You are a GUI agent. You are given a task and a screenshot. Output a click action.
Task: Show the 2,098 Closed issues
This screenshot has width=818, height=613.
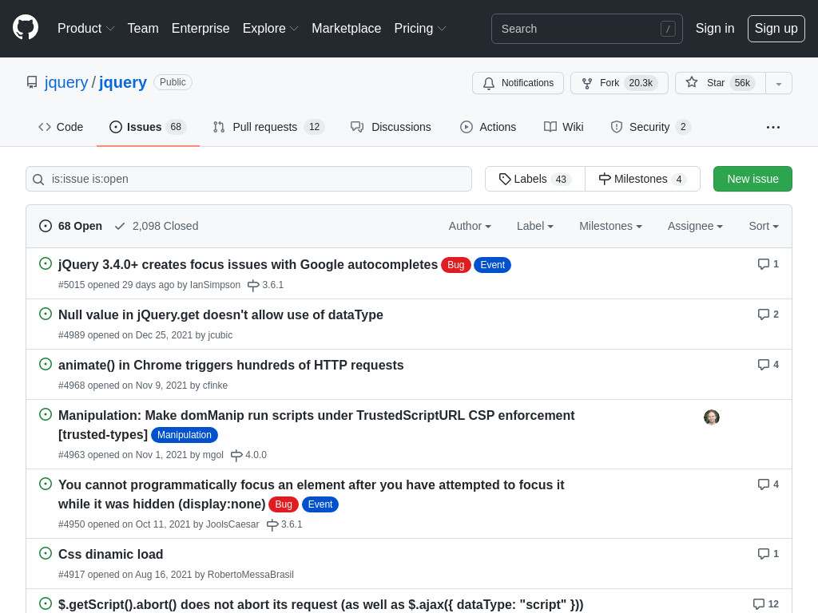(157, 226)
